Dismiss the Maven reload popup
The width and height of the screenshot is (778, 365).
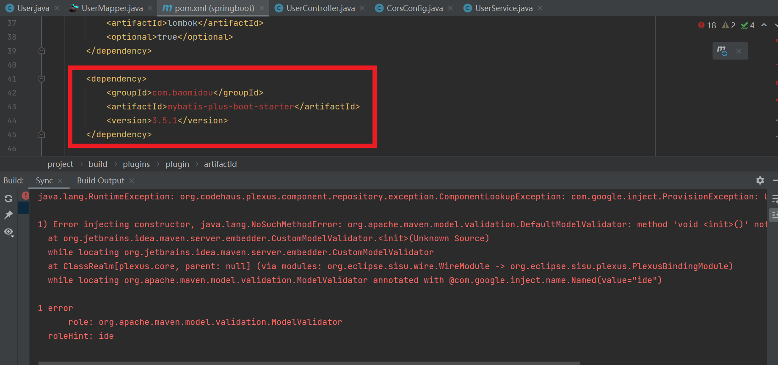pos(739,51)
